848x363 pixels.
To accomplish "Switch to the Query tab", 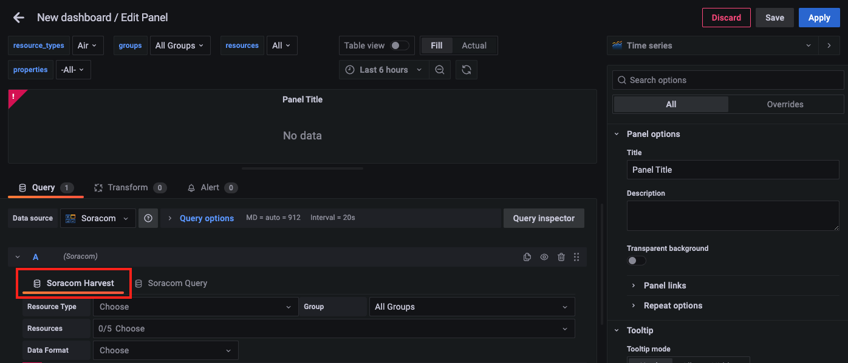I will pyautogui.click(x=46, y=188).
